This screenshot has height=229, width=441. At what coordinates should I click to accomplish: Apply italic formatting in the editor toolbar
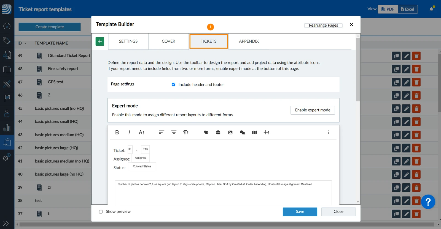(129, 132)
